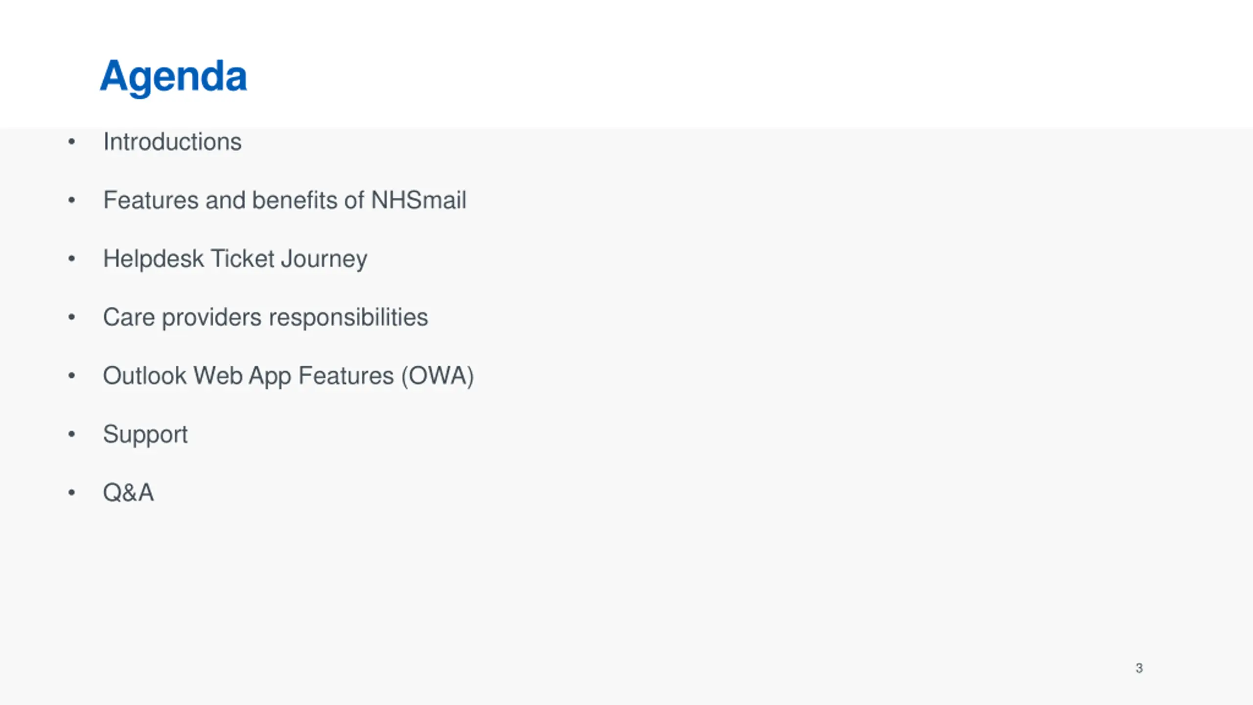The image size is (1253, 705).
Task: Click the slide number 3
Action: (1139, 668)
